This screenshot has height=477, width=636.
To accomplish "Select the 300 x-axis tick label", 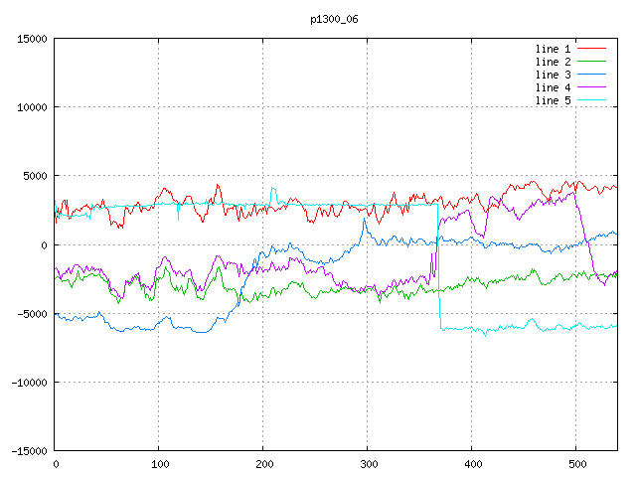I will [x=367, y=463].
